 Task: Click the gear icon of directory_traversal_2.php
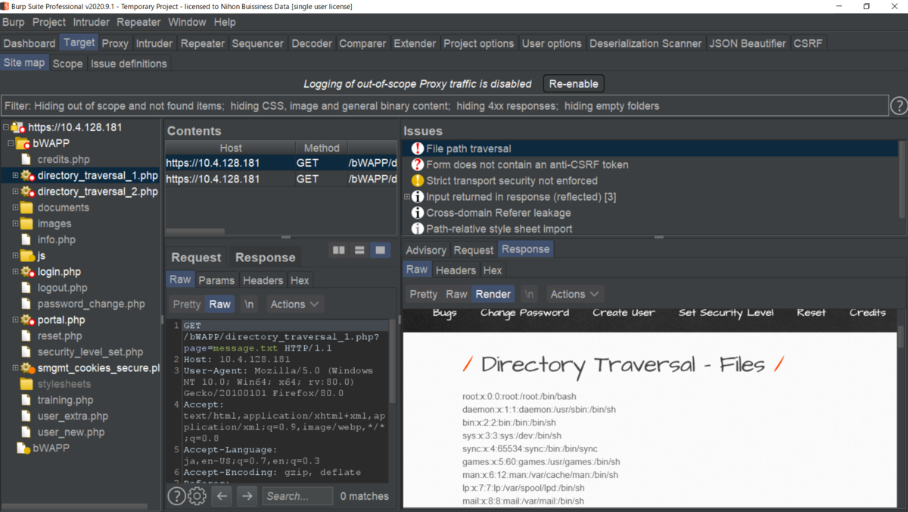point(27,192)
